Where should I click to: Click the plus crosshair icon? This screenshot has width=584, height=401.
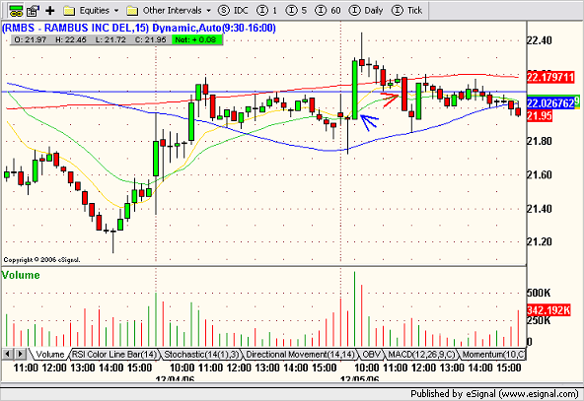[x=50, y=11]
